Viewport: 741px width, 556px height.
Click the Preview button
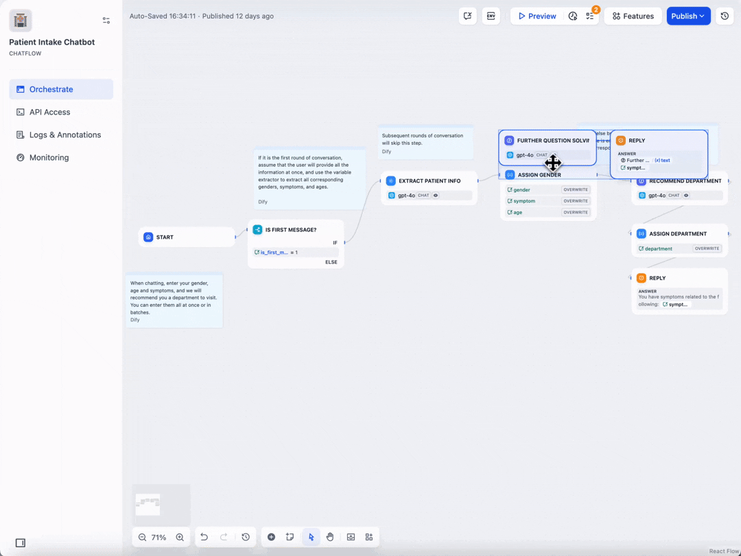point(536,15)
